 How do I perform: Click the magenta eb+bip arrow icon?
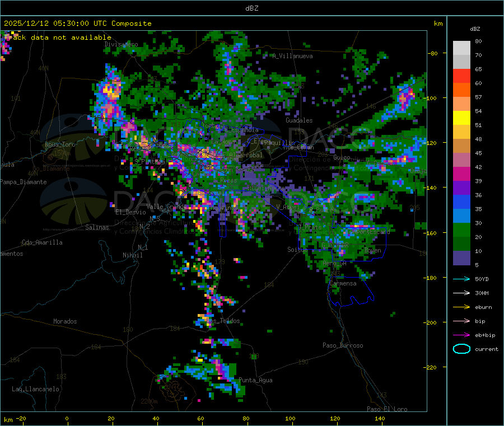pos(461,335)
